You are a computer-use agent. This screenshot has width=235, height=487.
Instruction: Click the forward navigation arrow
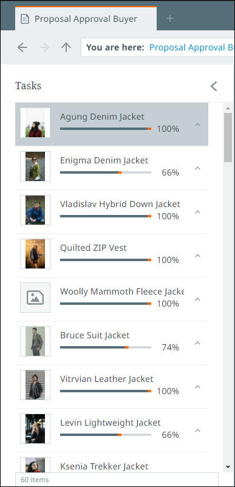[x=44, y=47]
